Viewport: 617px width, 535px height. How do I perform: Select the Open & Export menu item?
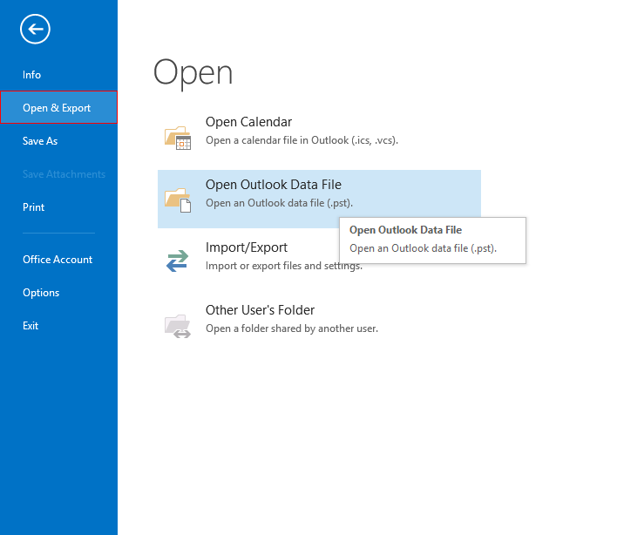[58, 107]
